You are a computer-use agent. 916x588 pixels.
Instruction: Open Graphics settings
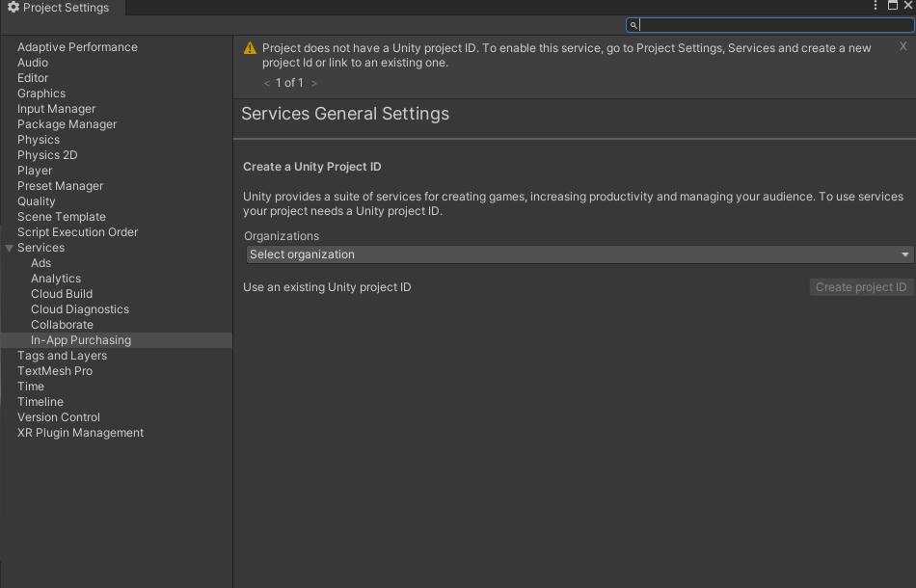pyautogui.click(x=41, y=94)
